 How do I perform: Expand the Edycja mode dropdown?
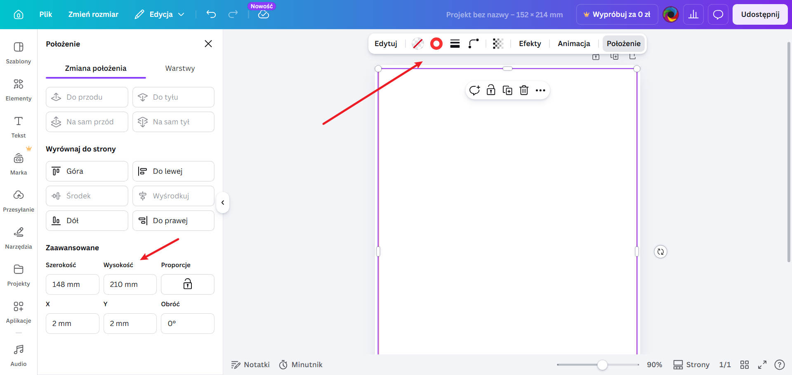point(159,14)
